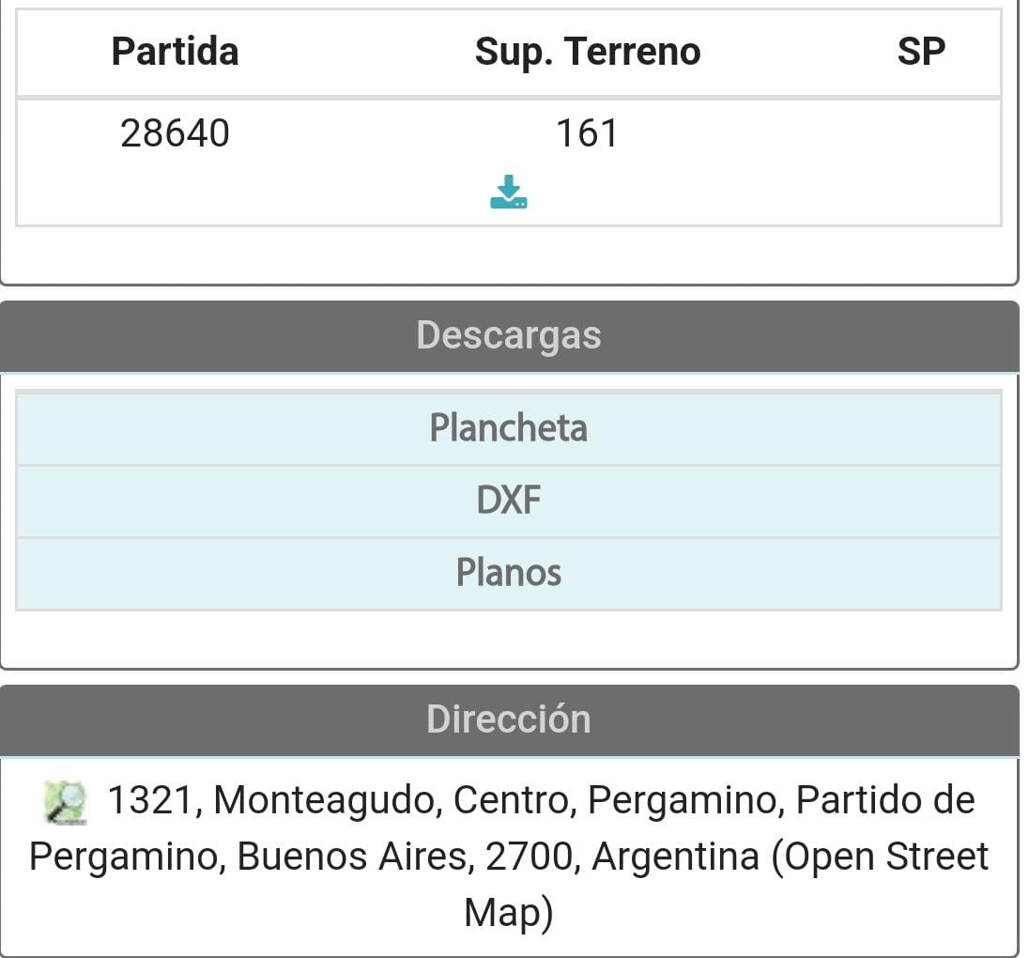Click the download icon under Sup. Terreno

[508, 192]
